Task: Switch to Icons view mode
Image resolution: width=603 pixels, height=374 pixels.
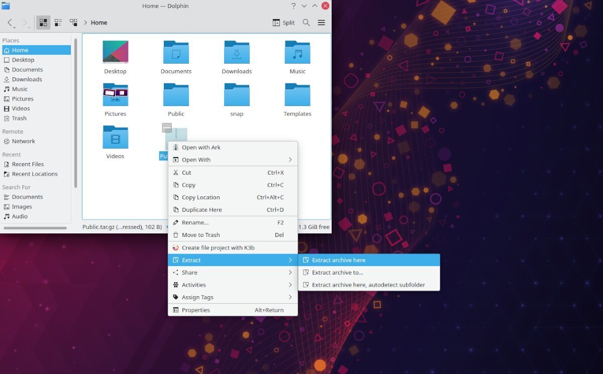Action: [x=43, y=23]
